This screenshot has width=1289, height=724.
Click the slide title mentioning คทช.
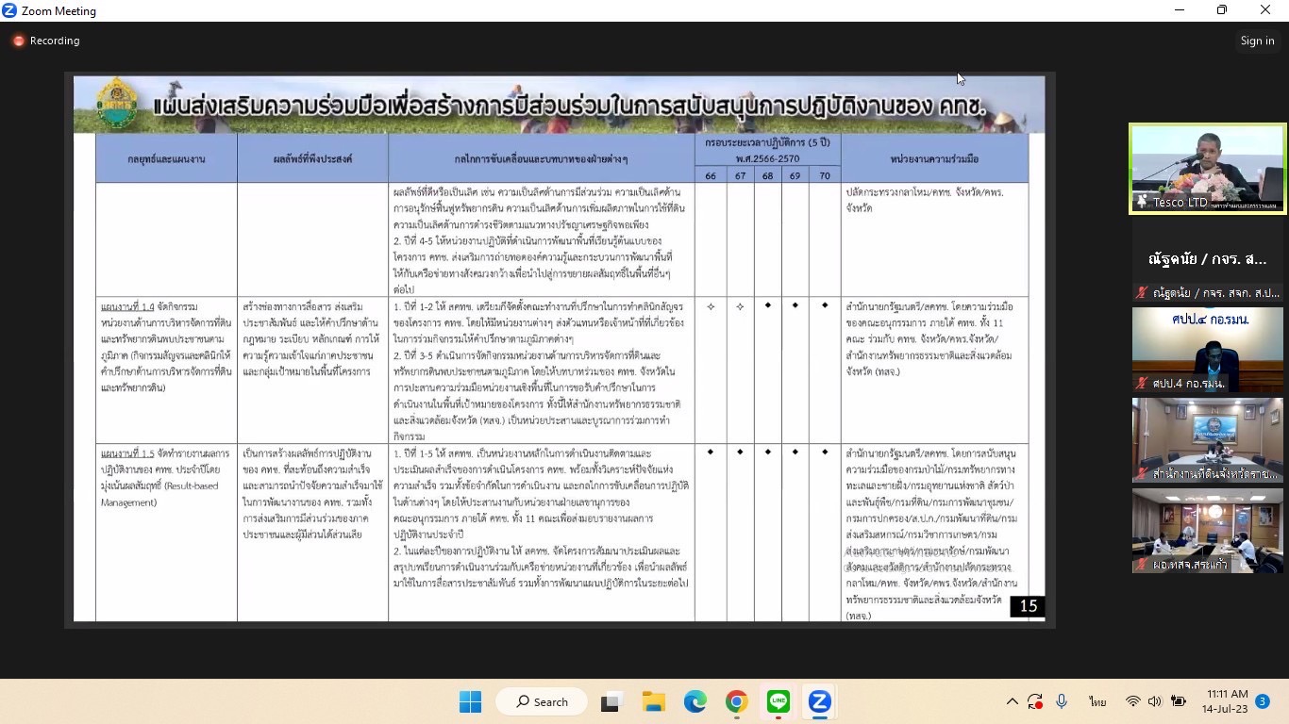(x=569, y=106)
